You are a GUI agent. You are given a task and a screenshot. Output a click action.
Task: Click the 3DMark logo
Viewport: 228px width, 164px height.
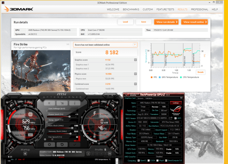tap(19, 9)
